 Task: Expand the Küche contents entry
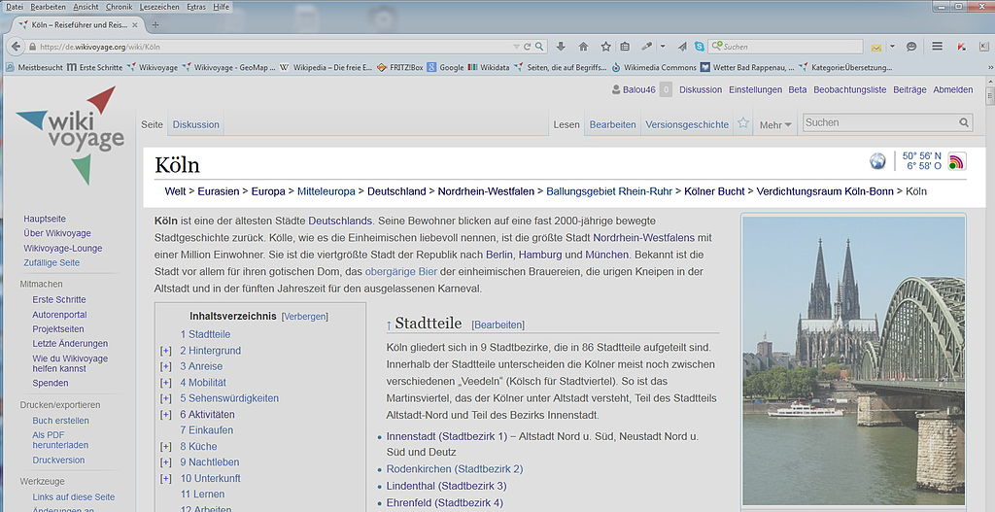pyautogui.click(x=166, y=447)
